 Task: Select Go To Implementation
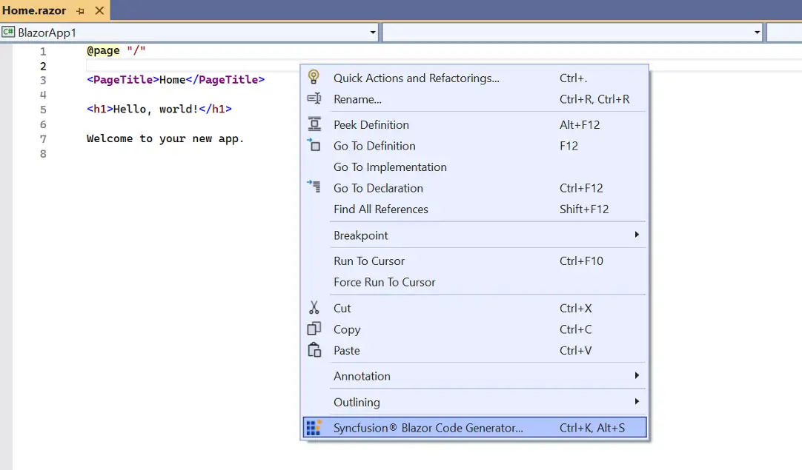(x=389, y=167)
